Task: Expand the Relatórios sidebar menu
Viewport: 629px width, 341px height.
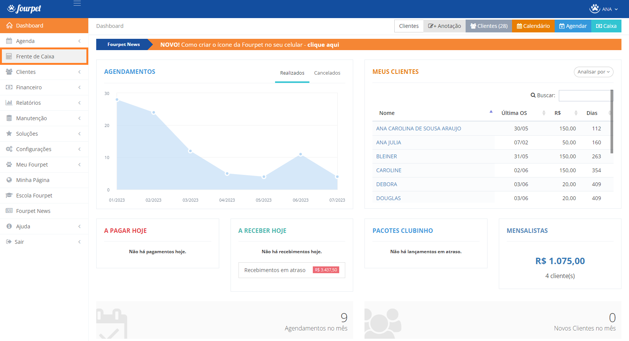Action: pos(80,103)
